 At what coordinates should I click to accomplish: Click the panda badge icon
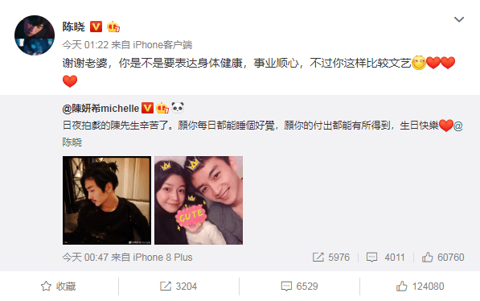[178, 108]
